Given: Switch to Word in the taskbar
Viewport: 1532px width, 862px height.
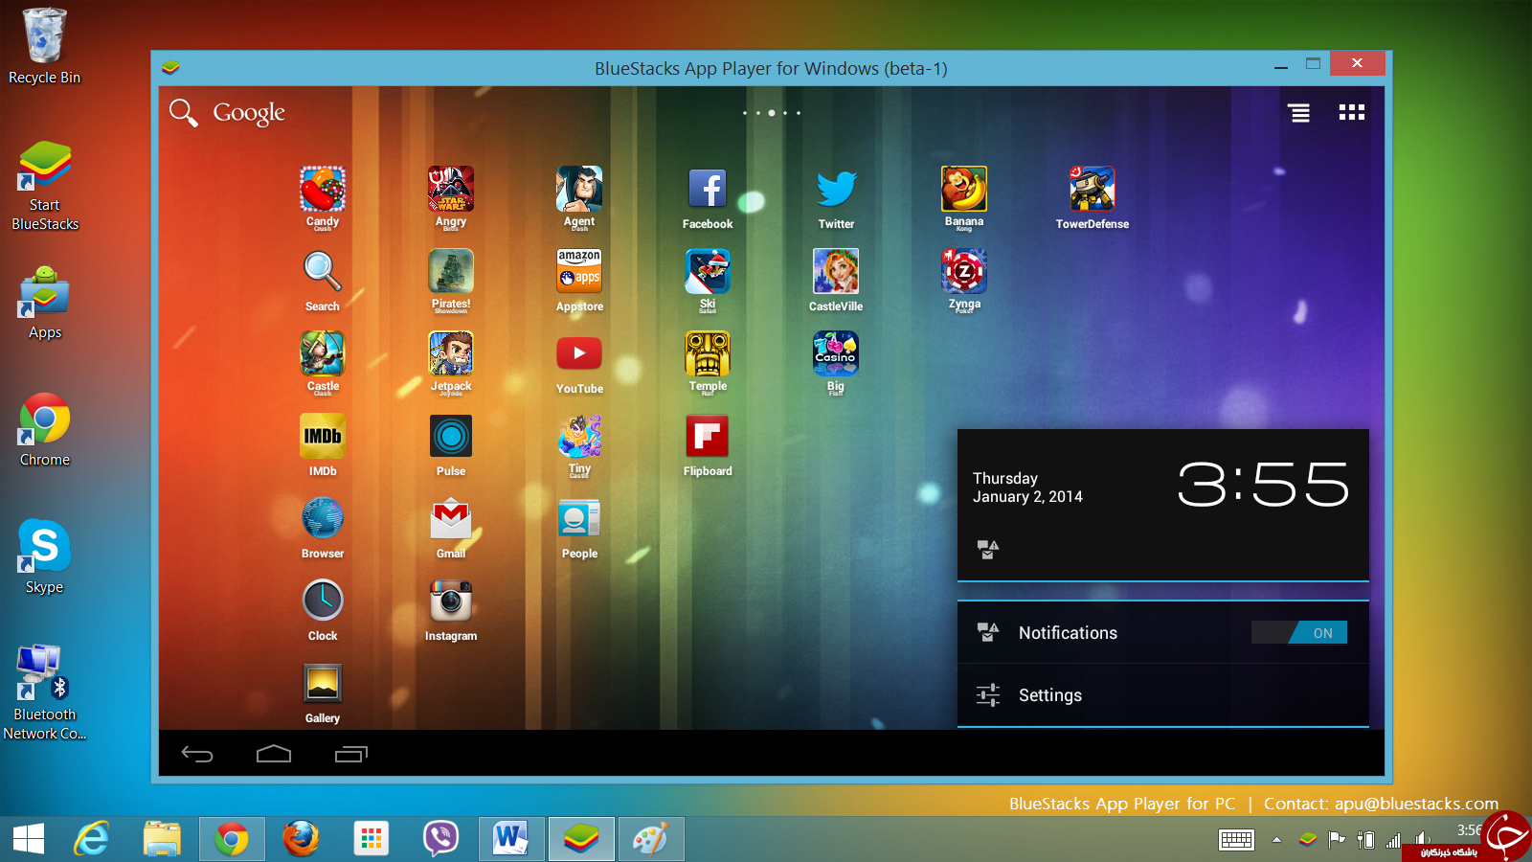Looking at the screenshot, I should [511, 839].
